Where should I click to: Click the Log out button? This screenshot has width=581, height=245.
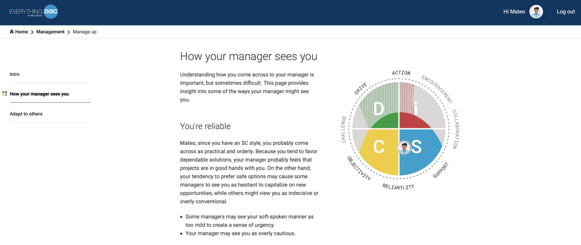(x=565, y=12)
